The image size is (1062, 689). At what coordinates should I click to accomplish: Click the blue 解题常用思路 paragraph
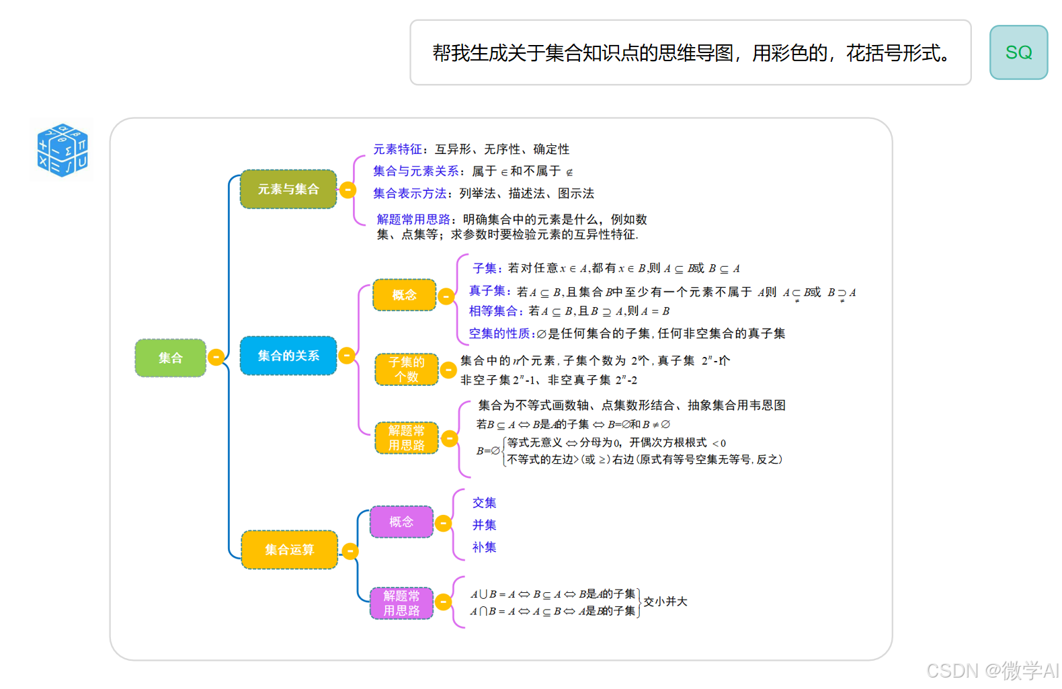tap(512, 227)
